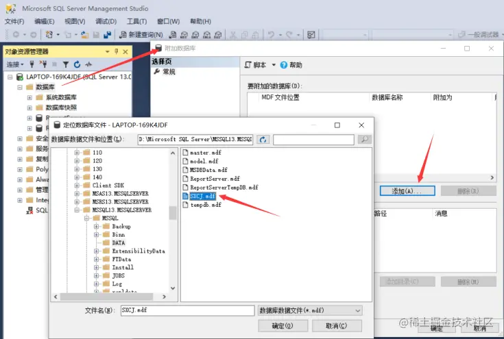Open the 视图(V) menu
The height and width of the screenshot is (339, 504).
pyautogui.click(x=75, y=21)
